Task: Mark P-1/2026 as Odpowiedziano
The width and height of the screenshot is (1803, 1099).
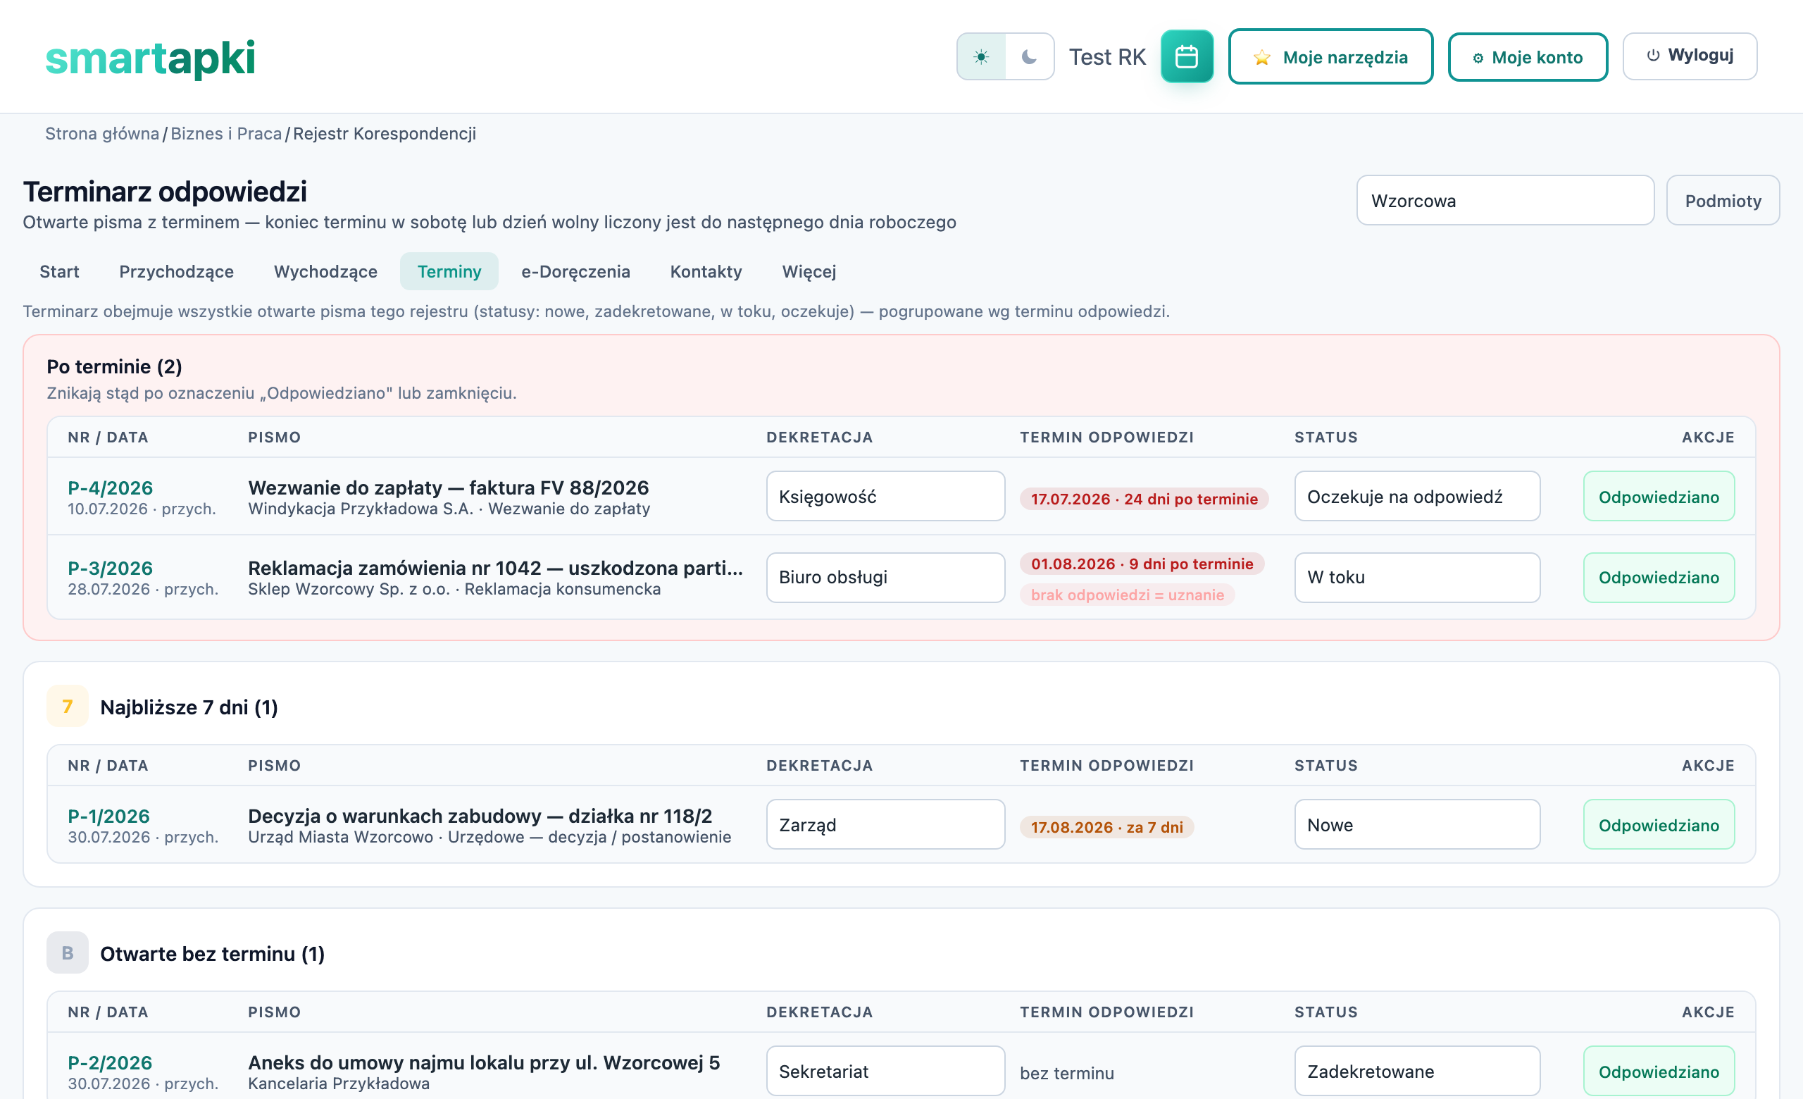Action: pos(1658,824)
